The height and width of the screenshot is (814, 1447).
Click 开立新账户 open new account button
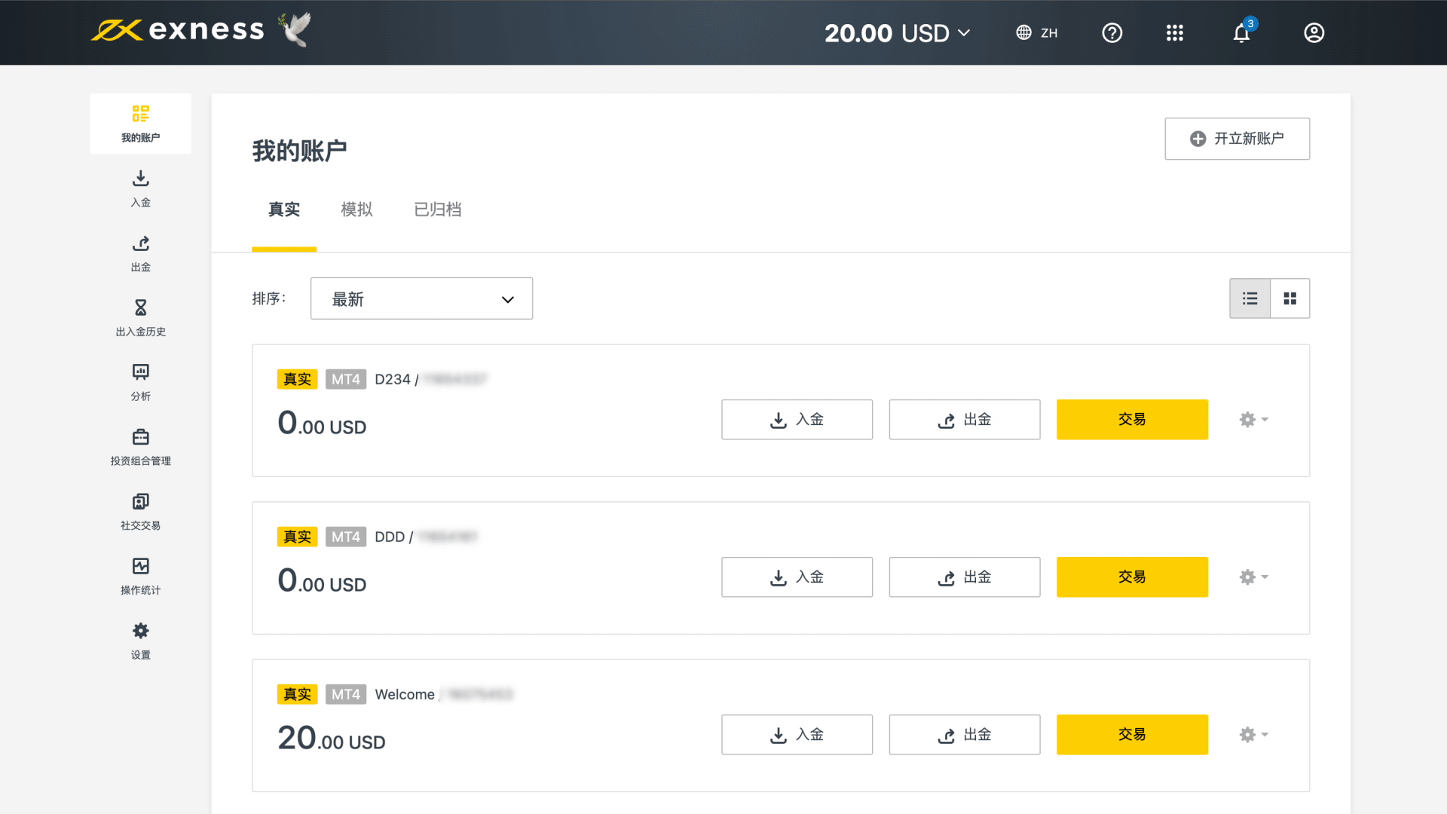pyautogui.click(x=1237, y=139)
